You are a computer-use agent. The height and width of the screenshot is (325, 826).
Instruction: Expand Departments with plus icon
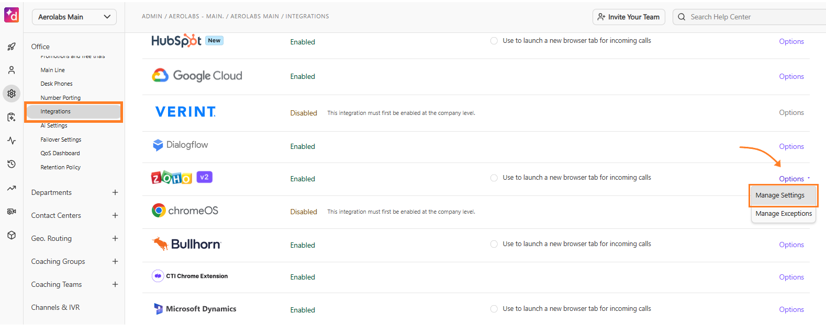point(115,192)
